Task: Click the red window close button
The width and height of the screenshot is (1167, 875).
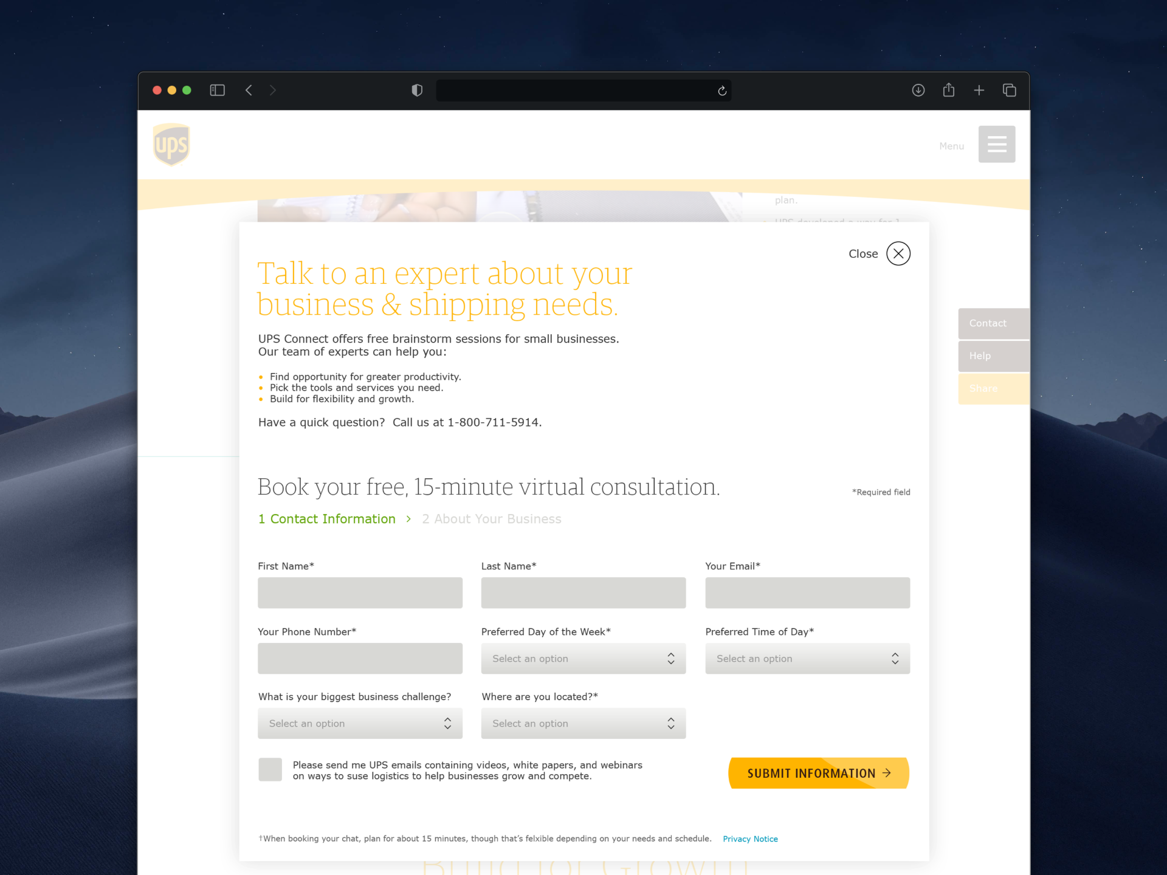Action: (x=157, y=91)
